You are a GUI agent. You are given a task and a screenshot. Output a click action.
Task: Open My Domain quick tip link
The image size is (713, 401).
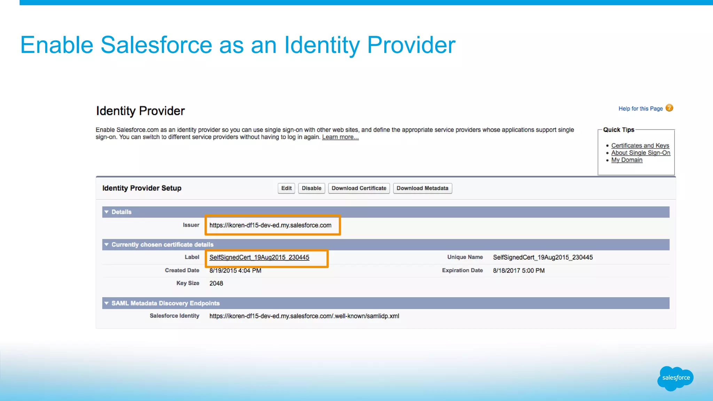[627, 160]
